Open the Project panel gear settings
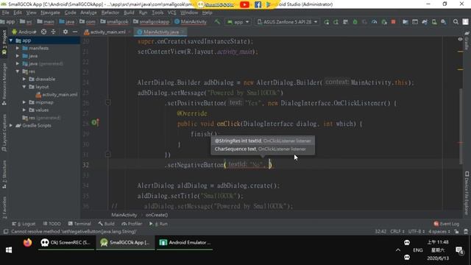471x265 pixels. [x=65, y=32]
